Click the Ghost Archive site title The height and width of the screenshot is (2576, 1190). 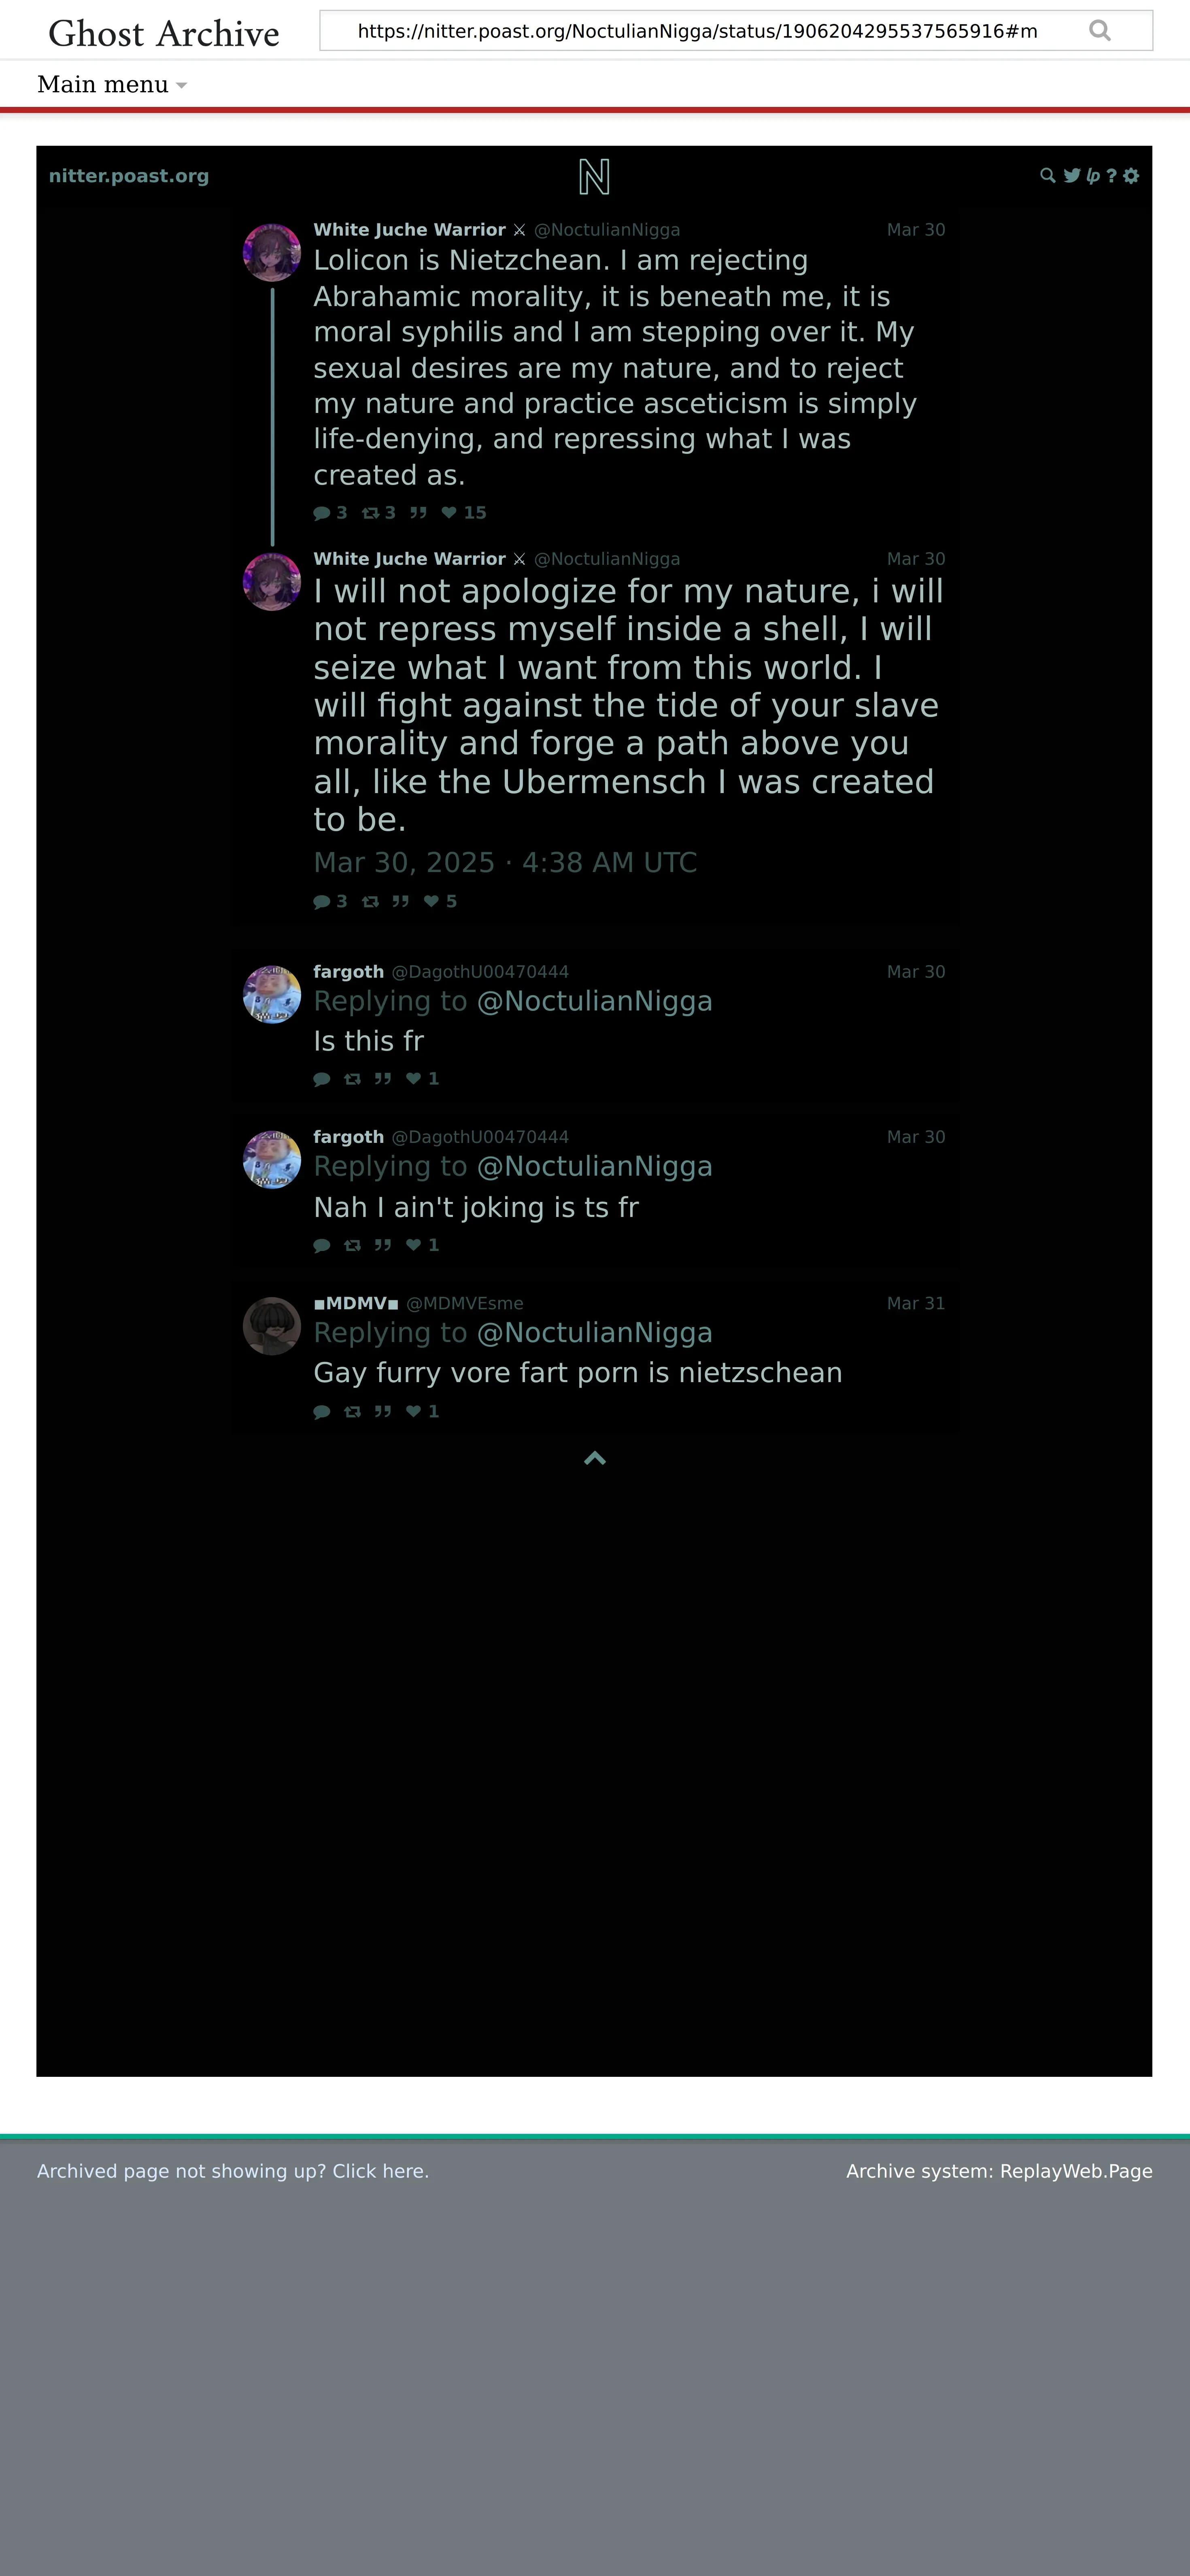pyautogui.click(x=164, y=33)
